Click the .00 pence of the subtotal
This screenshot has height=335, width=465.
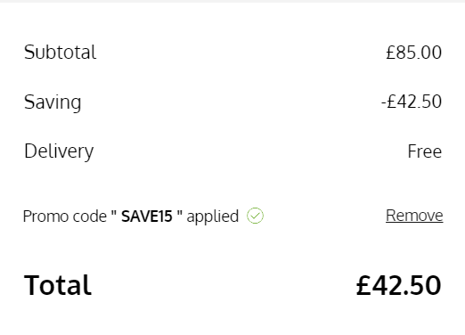point(430,53)
